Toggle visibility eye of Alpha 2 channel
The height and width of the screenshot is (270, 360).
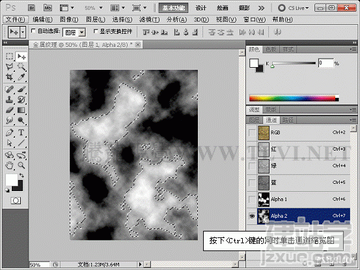252,216
